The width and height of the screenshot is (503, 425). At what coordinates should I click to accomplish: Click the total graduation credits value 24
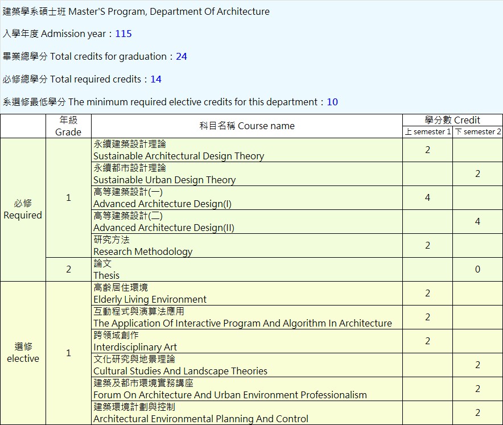[x=182, y=56]
